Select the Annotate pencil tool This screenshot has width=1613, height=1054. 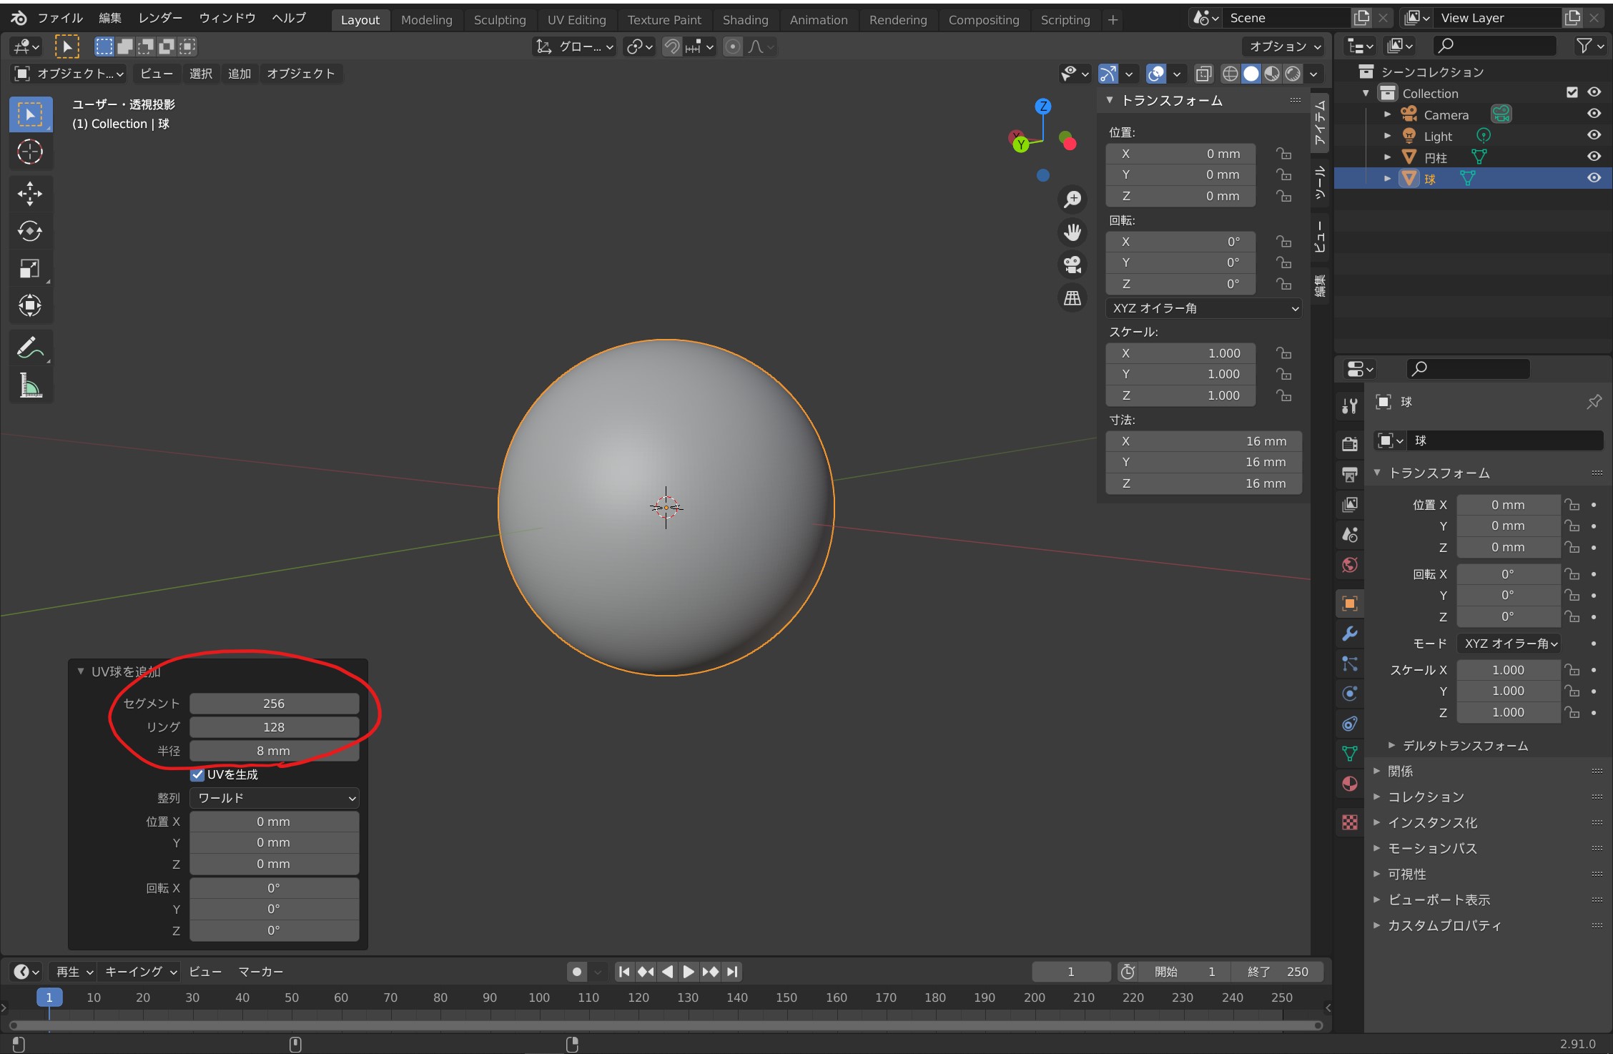click(x=30, y=348)
